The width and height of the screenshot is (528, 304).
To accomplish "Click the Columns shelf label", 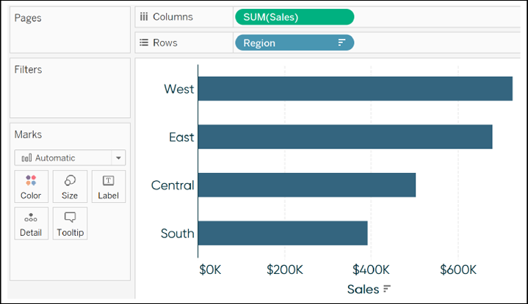I will [173, 17].
